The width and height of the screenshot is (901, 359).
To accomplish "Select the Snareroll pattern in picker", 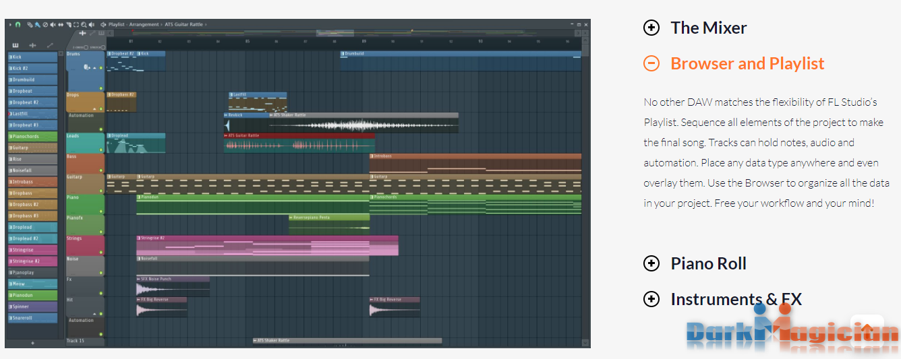I will pos(32,318).
